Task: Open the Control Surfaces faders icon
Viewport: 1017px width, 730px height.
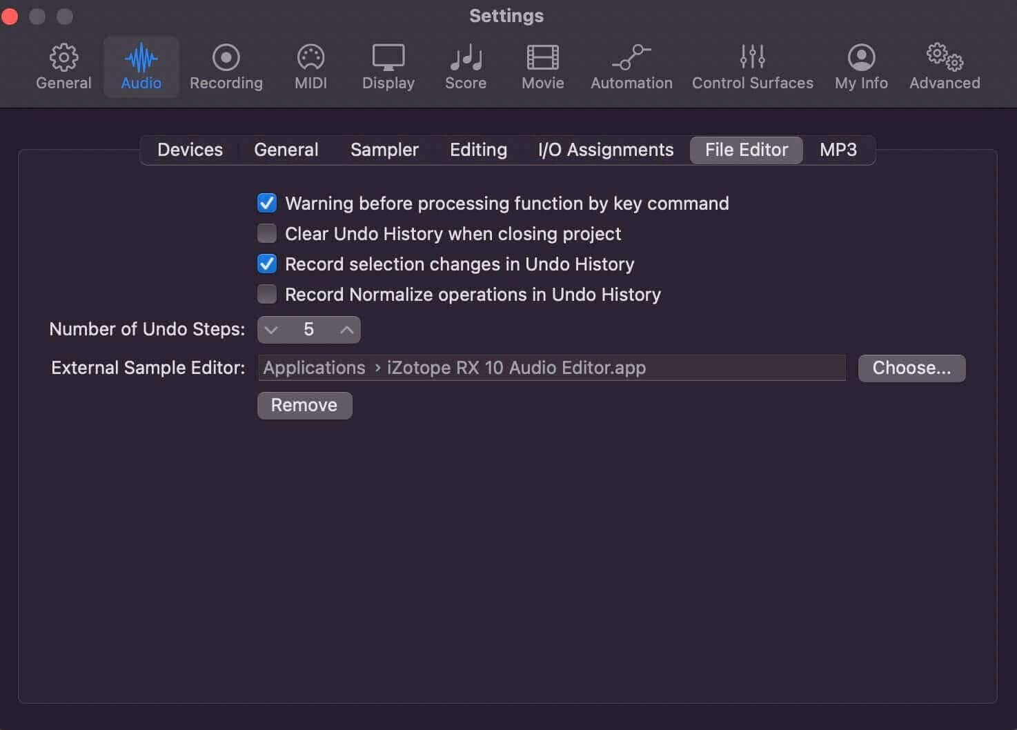Action: click(752, 58)
